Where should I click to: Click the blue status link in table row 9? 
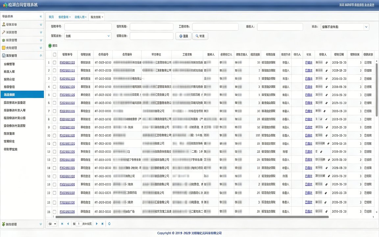pos(309,127)
